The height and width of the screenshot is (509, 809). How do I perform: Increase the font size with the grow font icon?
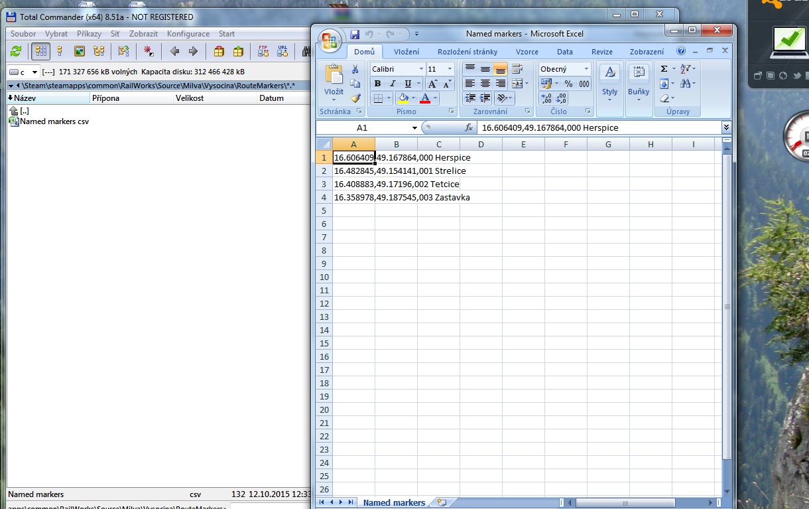(x=432, y=84)
